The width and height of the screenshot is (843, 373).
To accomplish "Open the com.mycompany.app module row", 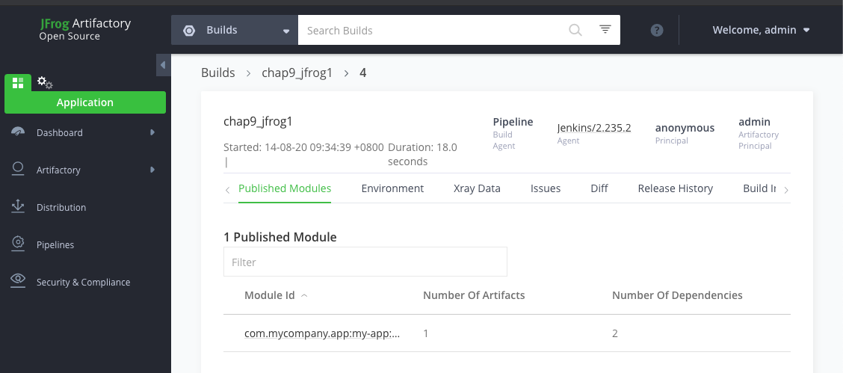I will (x=322, y=333).
